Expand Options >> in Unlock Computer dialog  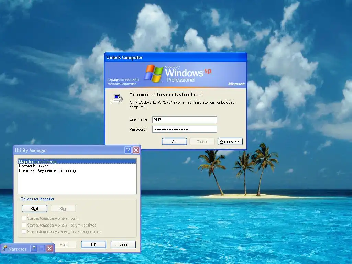230,141
